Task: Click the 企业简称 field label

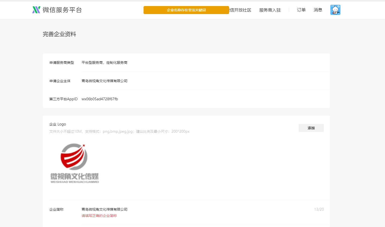Action: click(x=56, y=209)
